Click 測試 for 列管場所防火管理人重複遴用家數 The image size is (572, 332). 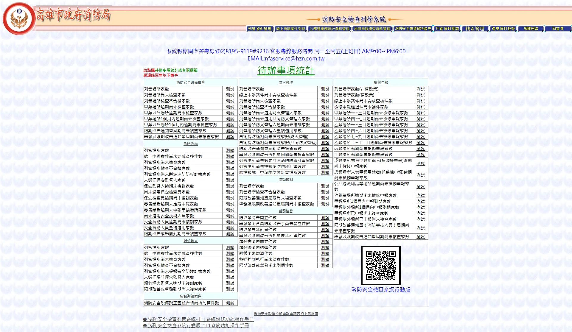tap(325, 131)
